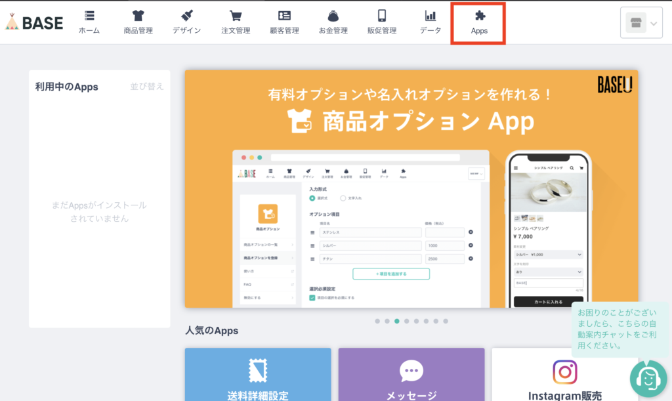Open 注文管理 with the shopping cart icon
This screenshot has height=401, width=672.
(236, 22)
